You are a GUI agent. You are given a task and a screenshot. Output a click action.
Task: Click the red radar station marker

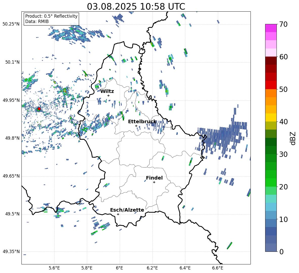tap(39, 109)
